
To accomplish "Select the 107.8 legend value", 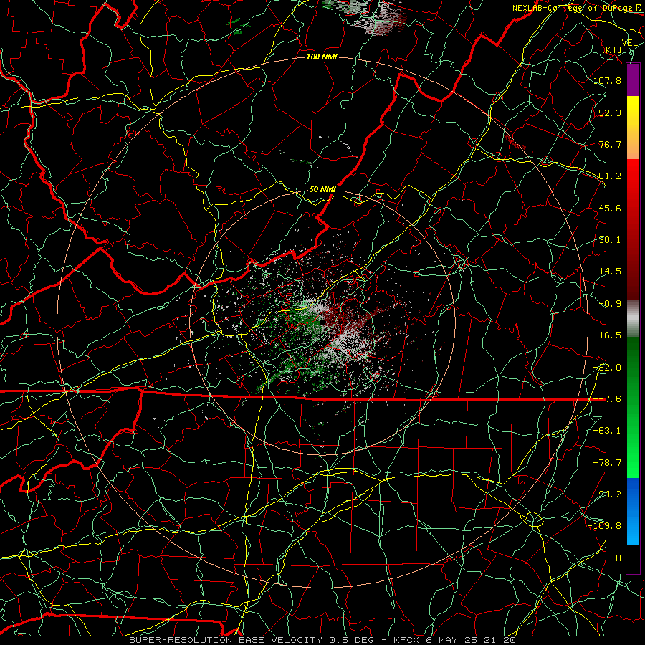I will pos(607,80).
